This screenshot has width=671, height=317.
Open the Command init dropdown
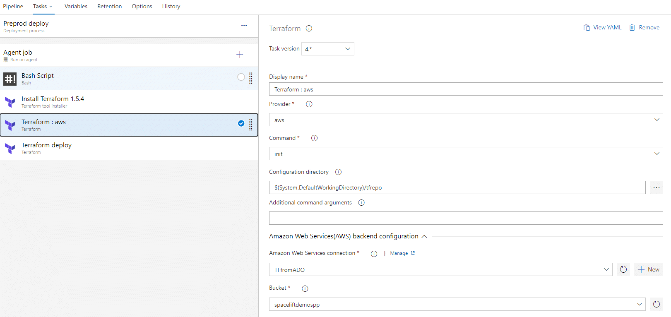point(466,154)
